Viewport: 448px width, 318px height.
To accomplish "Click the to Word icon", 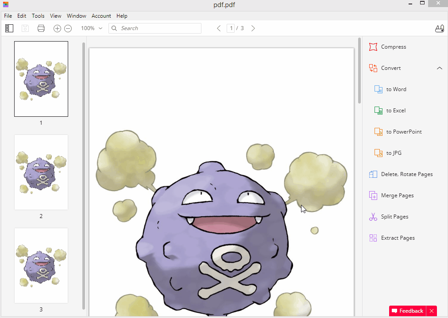I will point(378,89).
